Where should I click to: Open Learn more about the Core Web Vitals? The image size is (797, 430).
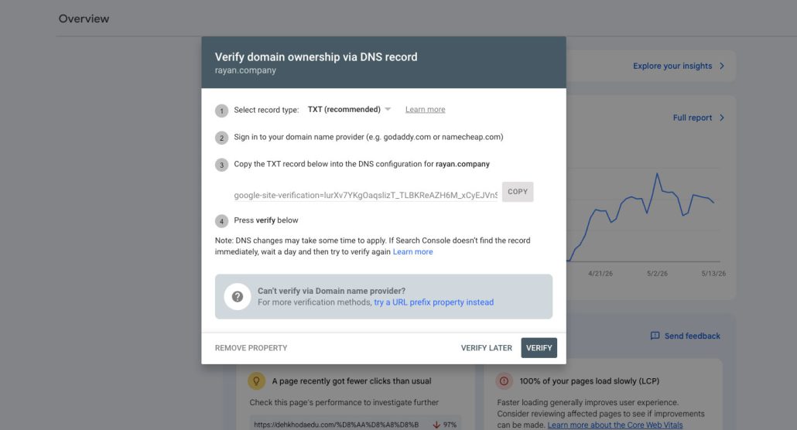pos(615,425)
